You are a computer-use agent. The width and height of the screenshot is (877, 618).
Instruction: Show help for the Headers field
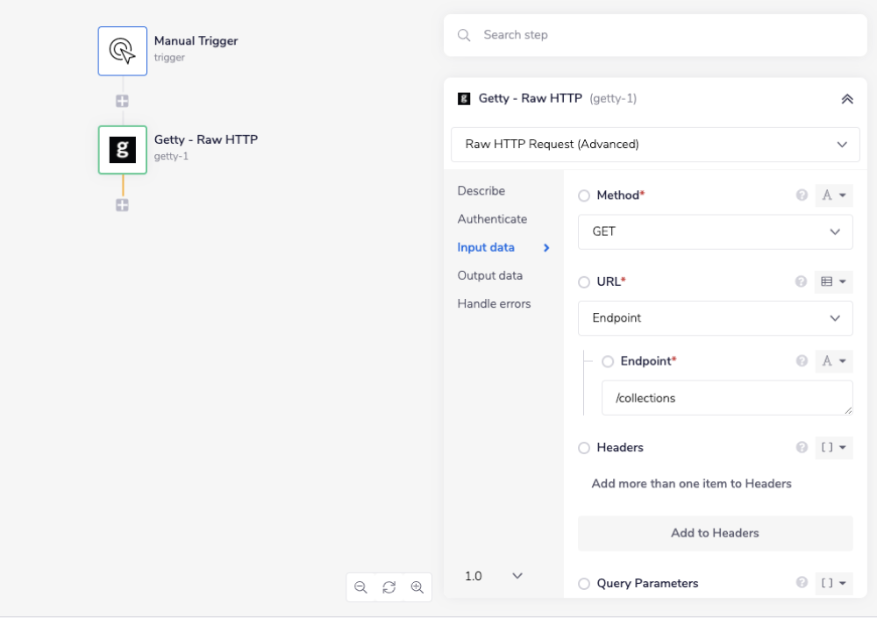(x=802, y=447)
